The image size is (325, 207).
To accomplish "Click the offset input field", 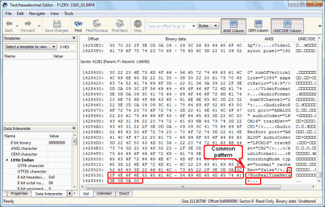I will 169,26.
